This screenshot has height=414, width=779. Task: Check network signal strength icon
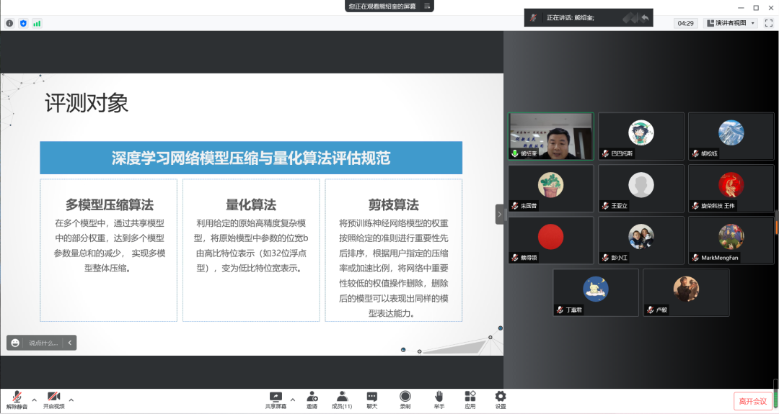[37, 23]
